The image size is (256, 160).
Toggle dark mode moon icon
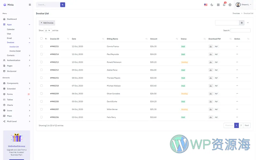(212, 5)
